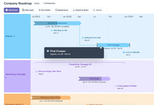
Task: Open the Appearance settings
Action: click(x=62, y=10)
